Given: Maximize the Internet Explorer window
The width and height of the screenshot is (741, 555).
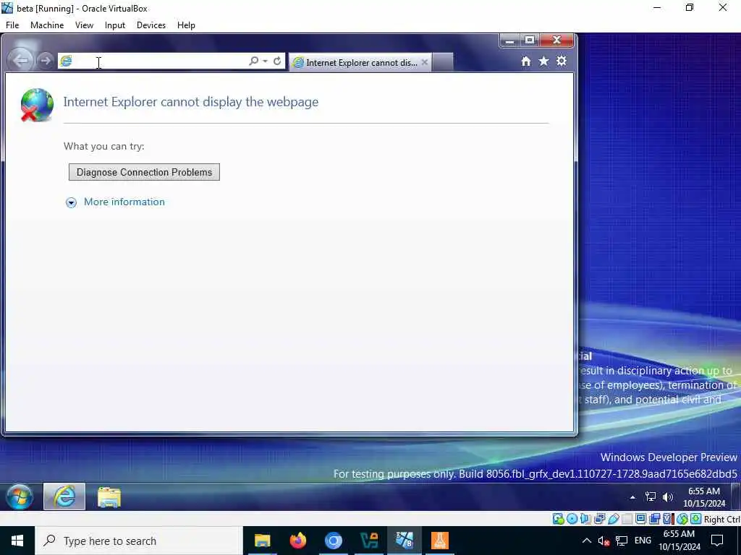Looking at the screenshot, I should click(x=530, y=40).
